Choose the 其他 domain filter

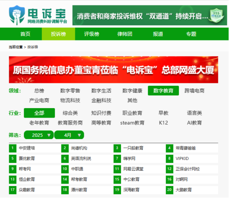click(x=132, y=100)
